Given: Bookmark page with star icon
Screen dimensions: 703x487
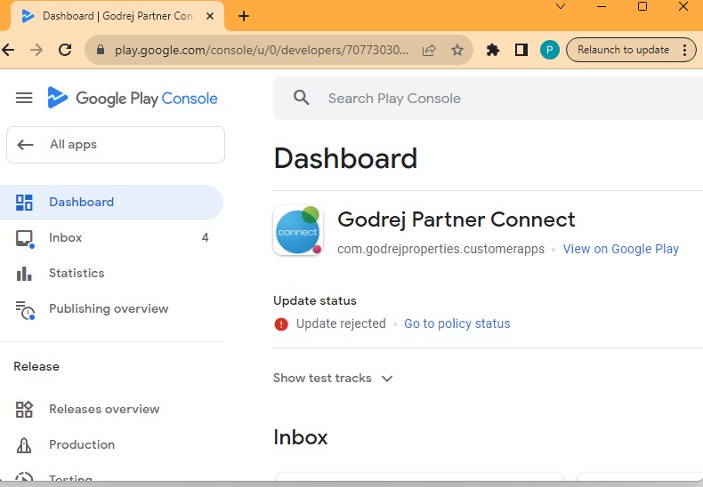Looking at the screenshot, I should [x=457, y=51].
